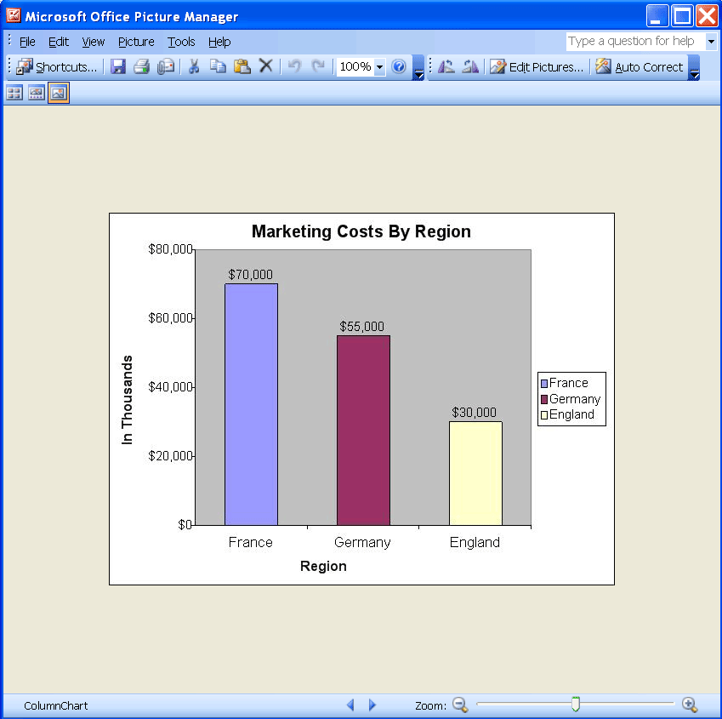Click the Paste clipboard icon
Screen dimensions: 722x719
[242, 66]
